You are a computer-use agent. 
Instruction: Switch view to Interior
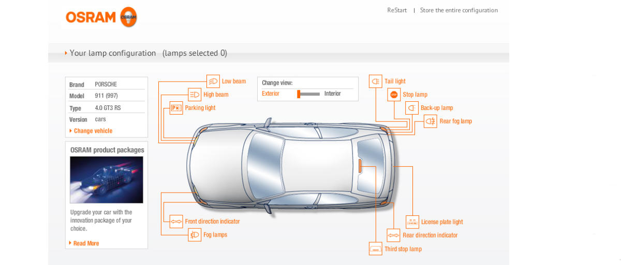click(x=332, y=94)
